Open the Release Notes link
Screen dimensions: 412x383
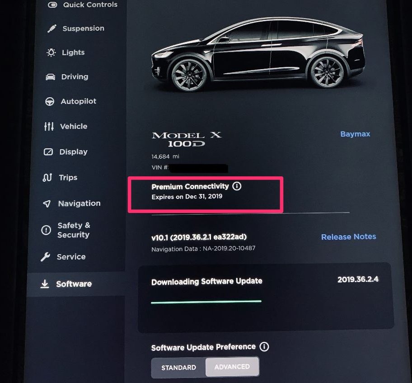point(348,237)
